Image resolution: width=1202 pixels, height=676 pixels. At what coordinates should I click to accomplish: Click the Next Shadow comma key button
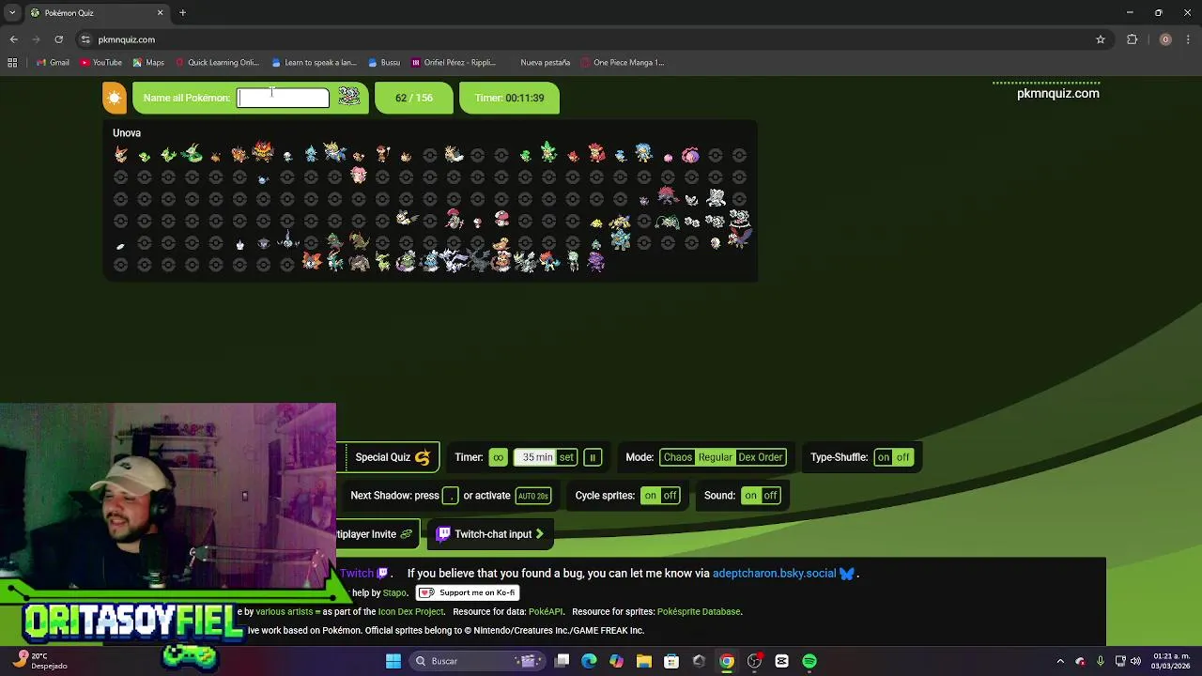[x=451, y=496]
